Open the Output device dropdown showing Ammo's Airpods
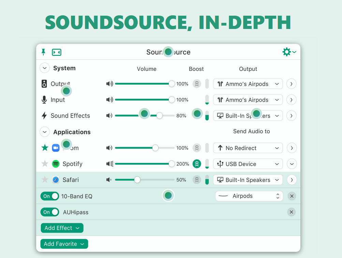The image size is (342, 258). point(248,84)
